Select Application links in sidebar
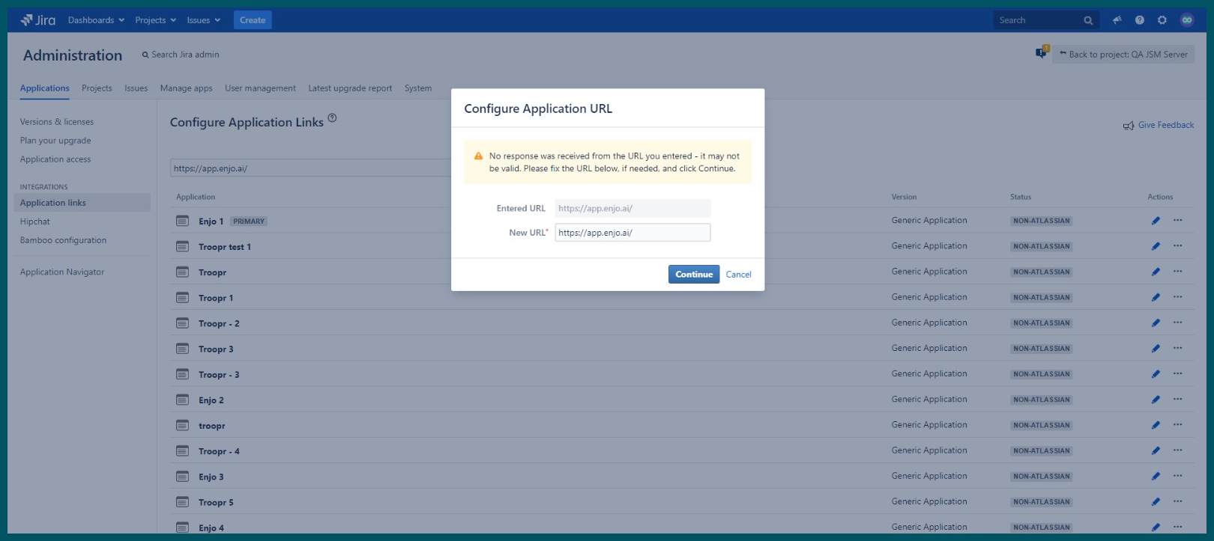This screenshot has height=541, width=1214. coord(82,203)
